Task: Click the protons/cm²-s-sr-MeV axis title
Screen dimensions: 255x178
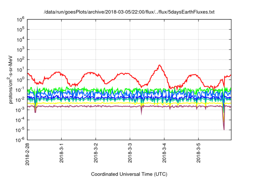Action: click(10, 80)
